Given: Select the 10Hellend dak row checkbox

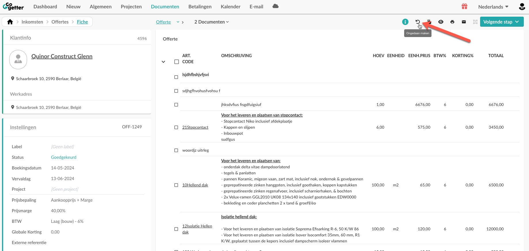Looking at the screenshot, I should click(x=176, y=185).
